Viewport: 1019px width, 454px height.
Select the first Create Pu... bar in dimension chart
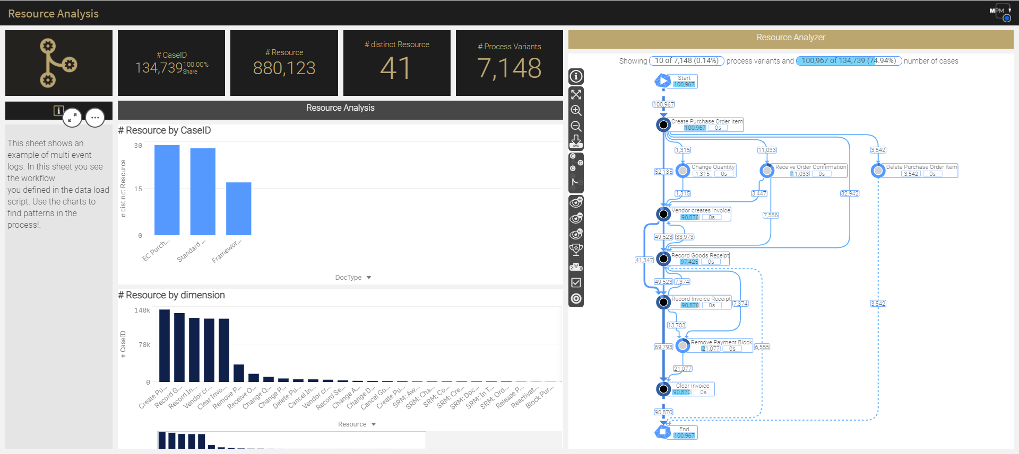coord(165,345)
